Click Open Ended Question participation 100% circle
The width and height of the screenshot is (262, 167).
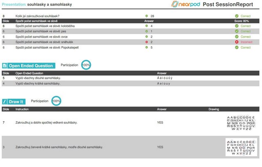point(86,65)
